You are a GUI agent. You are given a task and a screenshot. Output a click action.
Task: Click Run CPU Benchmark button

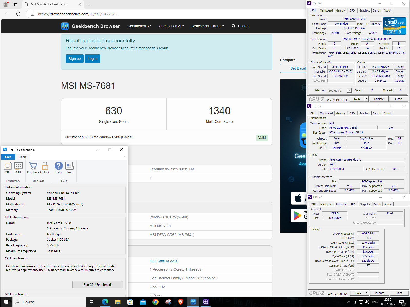point(98,285)
